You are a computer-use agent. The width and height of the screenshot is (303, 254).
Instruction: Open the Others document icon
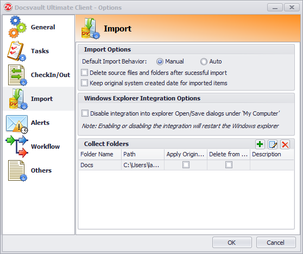17,170
